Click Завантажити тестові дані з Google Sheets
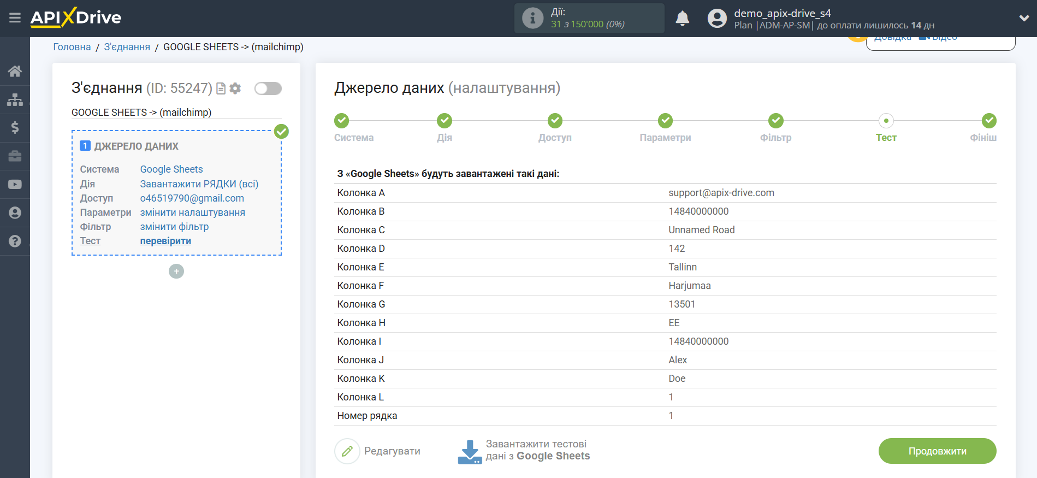This screenshot has width=1037, height=478. pyautogui.click(x=538, y=450)
